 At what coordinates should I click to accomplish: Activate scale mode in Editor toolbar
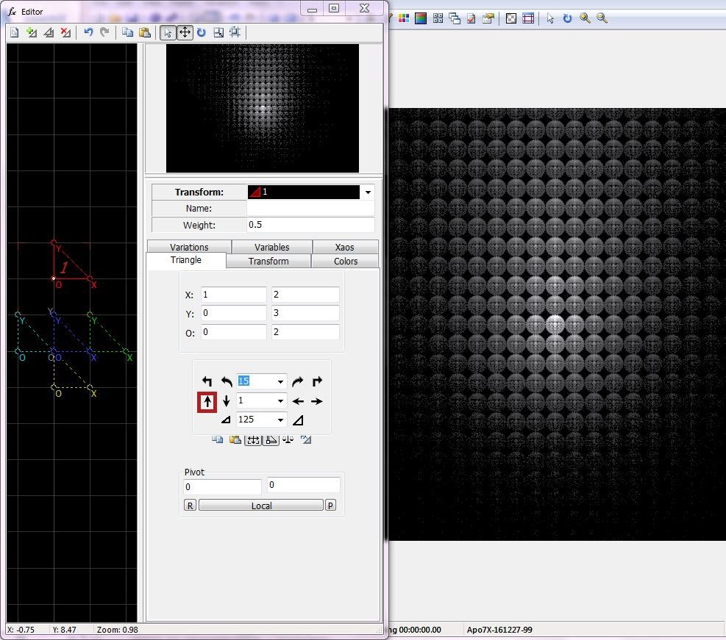pyautogui.click(x=218, y=32)
